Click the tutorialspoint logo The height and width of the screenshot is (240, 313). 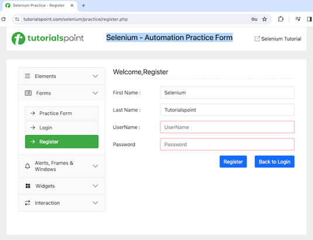pos(48,38)
